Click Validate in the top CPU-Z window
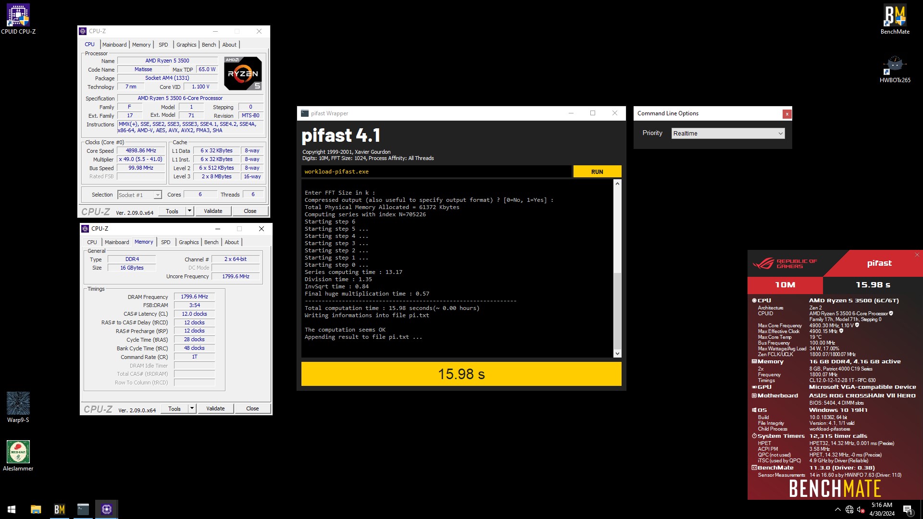The height and width of the screenshot is (519, 923). click(x=213, y=211)
